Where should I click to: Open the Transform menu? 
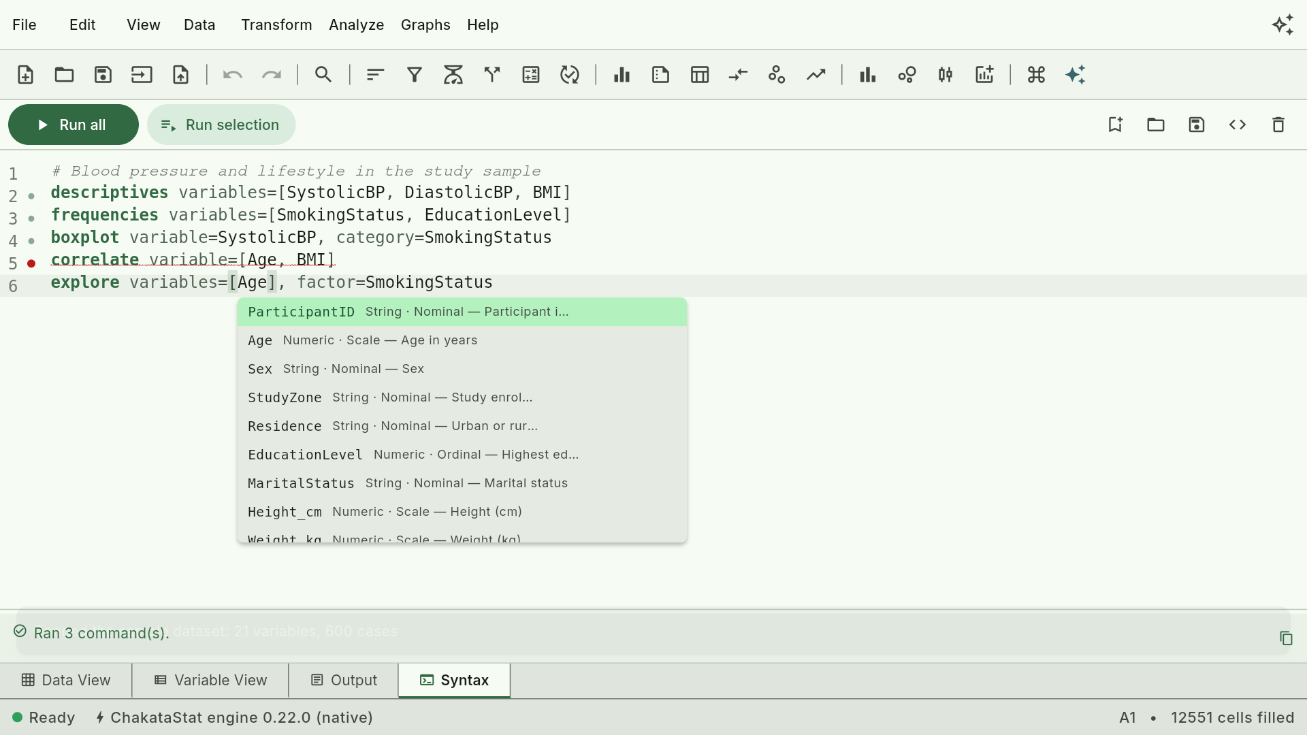click(x=276, y=25)
